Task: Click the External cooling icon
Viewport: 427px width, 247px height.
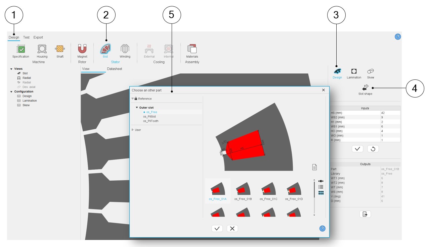Action: coord(149,49)
